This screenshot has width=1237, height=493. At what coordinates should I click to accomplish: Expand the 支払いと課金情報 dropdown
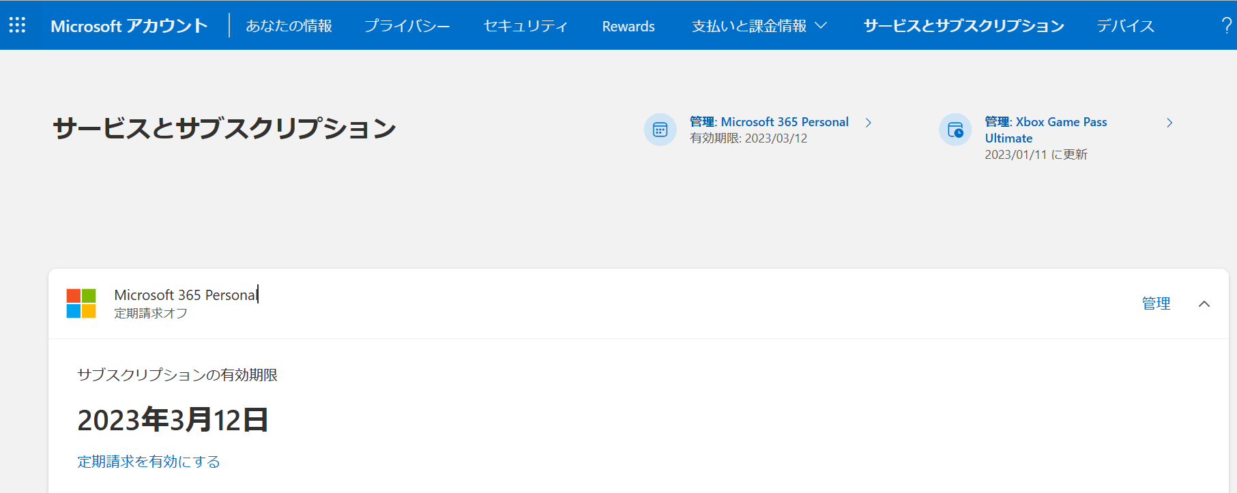click(759, 26)
